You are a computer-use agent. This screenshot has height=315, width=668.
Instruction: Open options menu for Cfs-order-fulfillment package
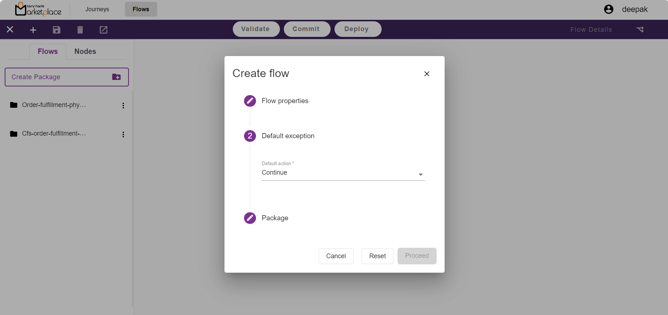pos(123,135)
